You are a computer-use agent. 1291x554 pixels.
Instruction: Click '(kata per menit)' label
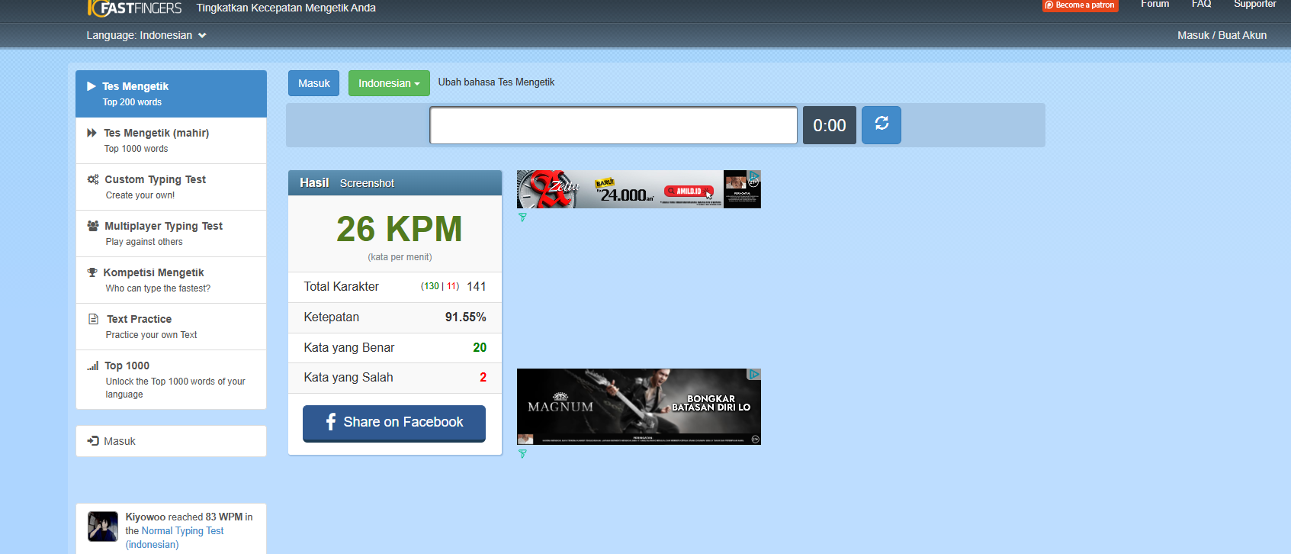pos(400,257)
